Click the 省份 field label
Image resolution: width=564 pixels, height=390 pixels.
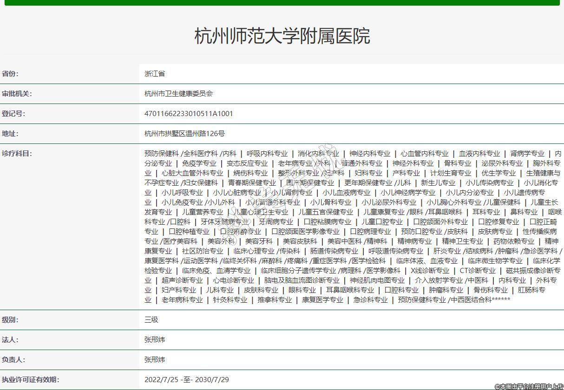point(10,73)
